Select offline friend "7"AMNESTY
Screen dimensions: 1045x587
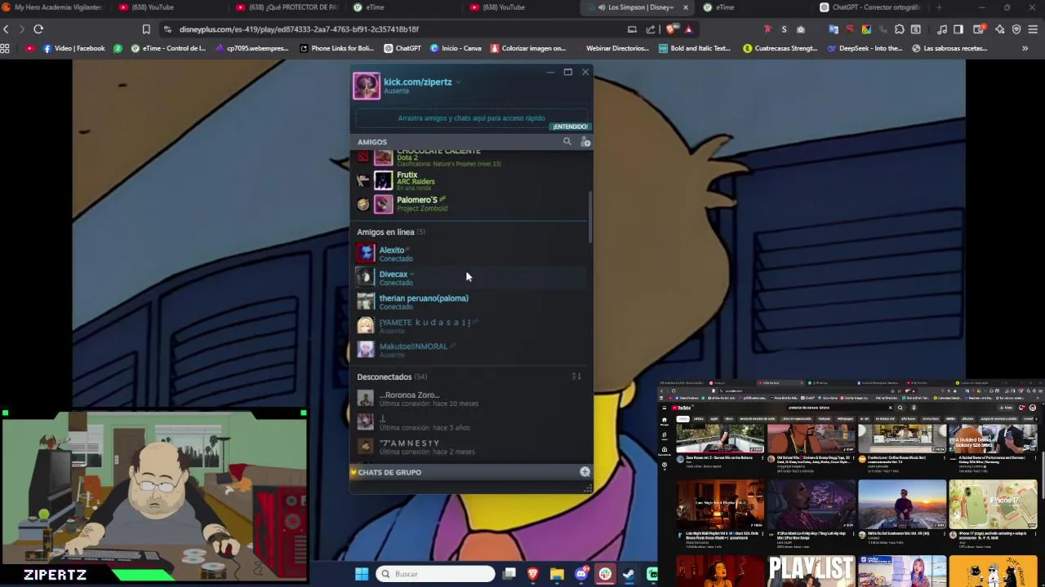[x=469, y=447]
